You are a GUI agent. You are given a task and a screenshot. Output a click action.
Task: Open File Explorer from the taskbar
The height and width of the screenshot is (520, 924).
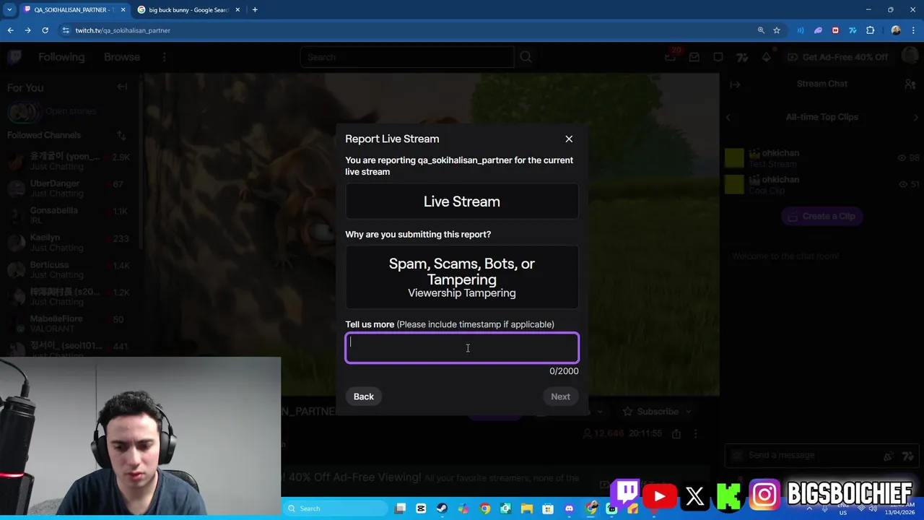click(x=526, y=508)
